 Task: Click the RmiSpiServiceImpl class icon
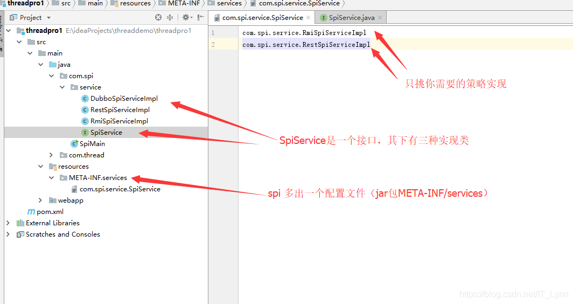(x=85, y=121)
